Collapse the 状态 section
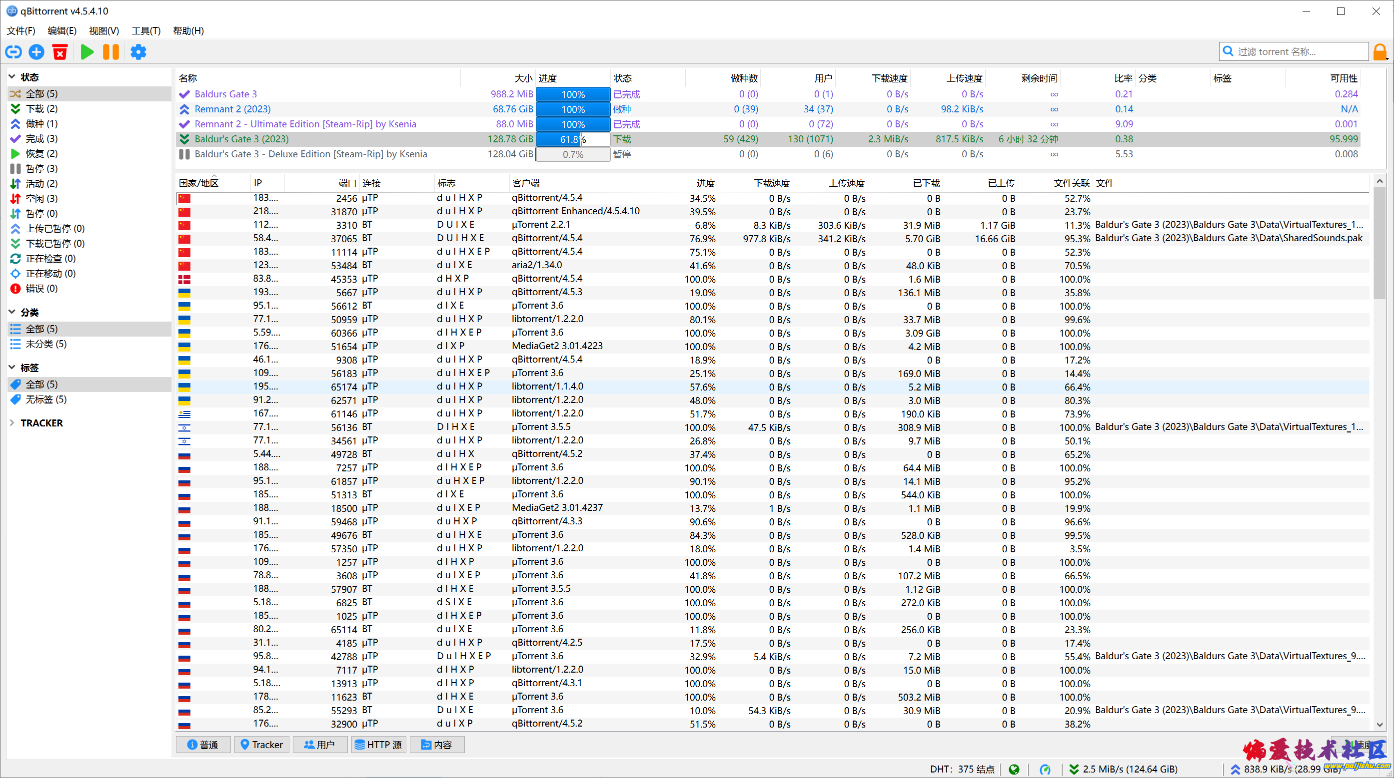This screenshot has height=778, width=1394. click(12, 77)
